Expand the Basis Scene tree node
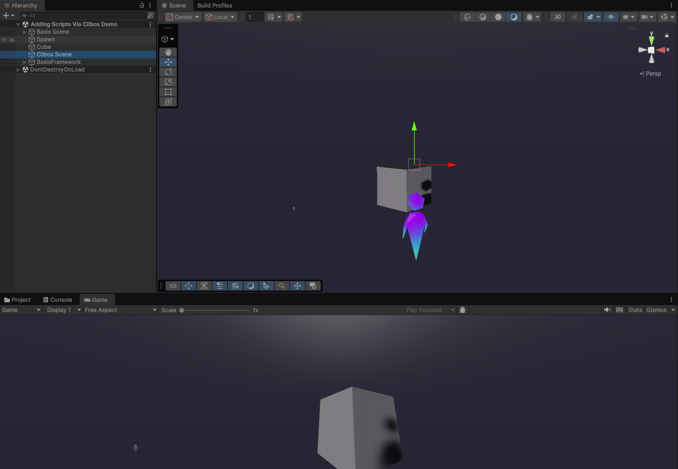The height and width of the screenshot is (469, 678). pyautogui.click(x=25, y=32)
